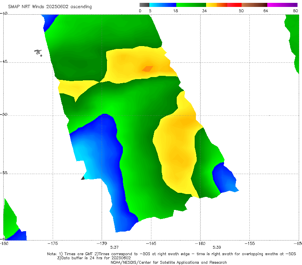302x265 pixels.
Task: Click the latitude label '-55'
Action: click(x=4, y=172)
